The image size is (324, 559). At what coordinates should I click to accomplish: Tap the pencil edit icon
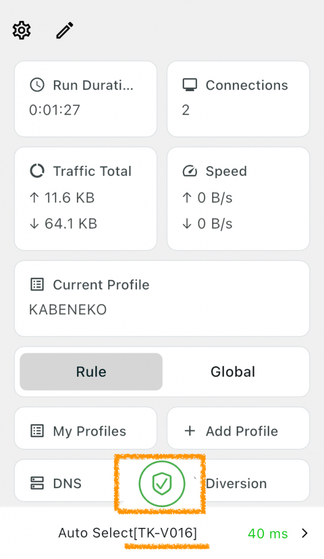click(x=65, y=31)
